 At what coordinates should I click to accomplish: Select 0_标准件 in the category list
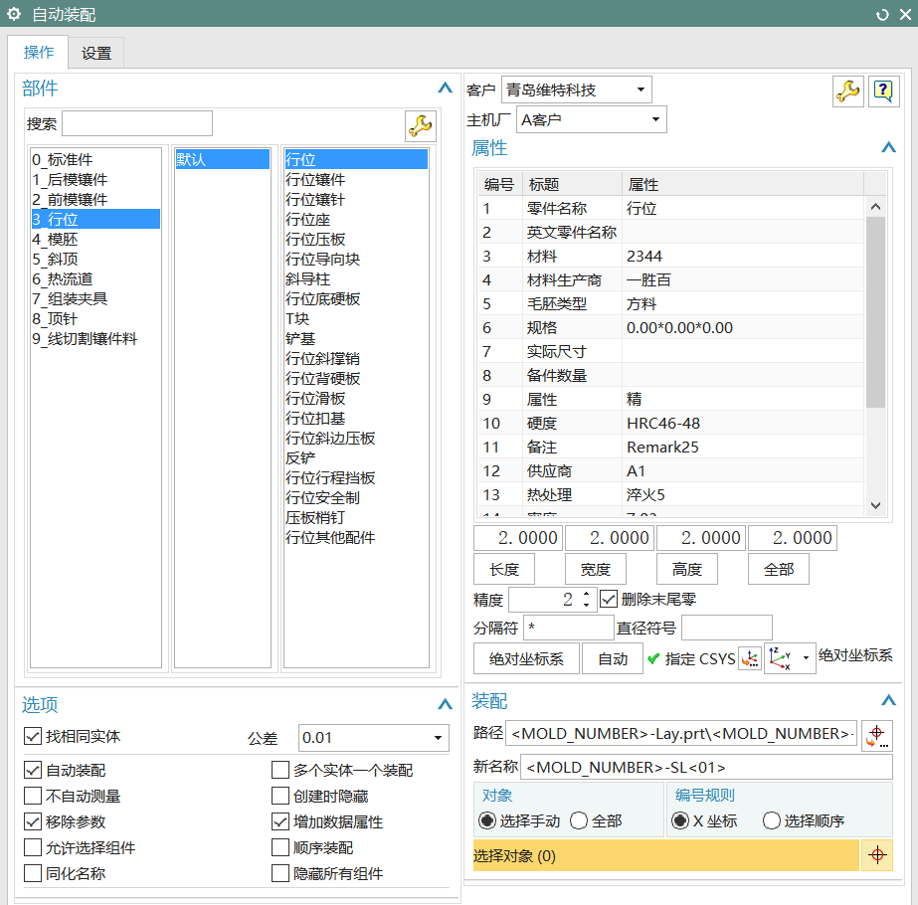[x=95, y=160]
